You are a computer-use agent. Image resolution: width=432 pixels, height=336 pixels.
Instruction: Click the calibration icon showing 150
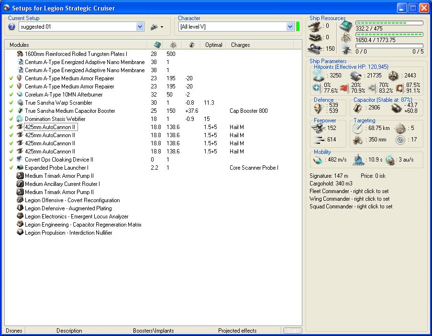(x=315, y=48)
